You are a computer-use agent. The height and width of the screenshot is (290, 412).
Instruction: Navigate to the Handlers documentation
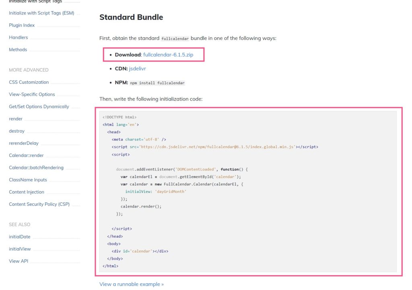coord(19,37)
